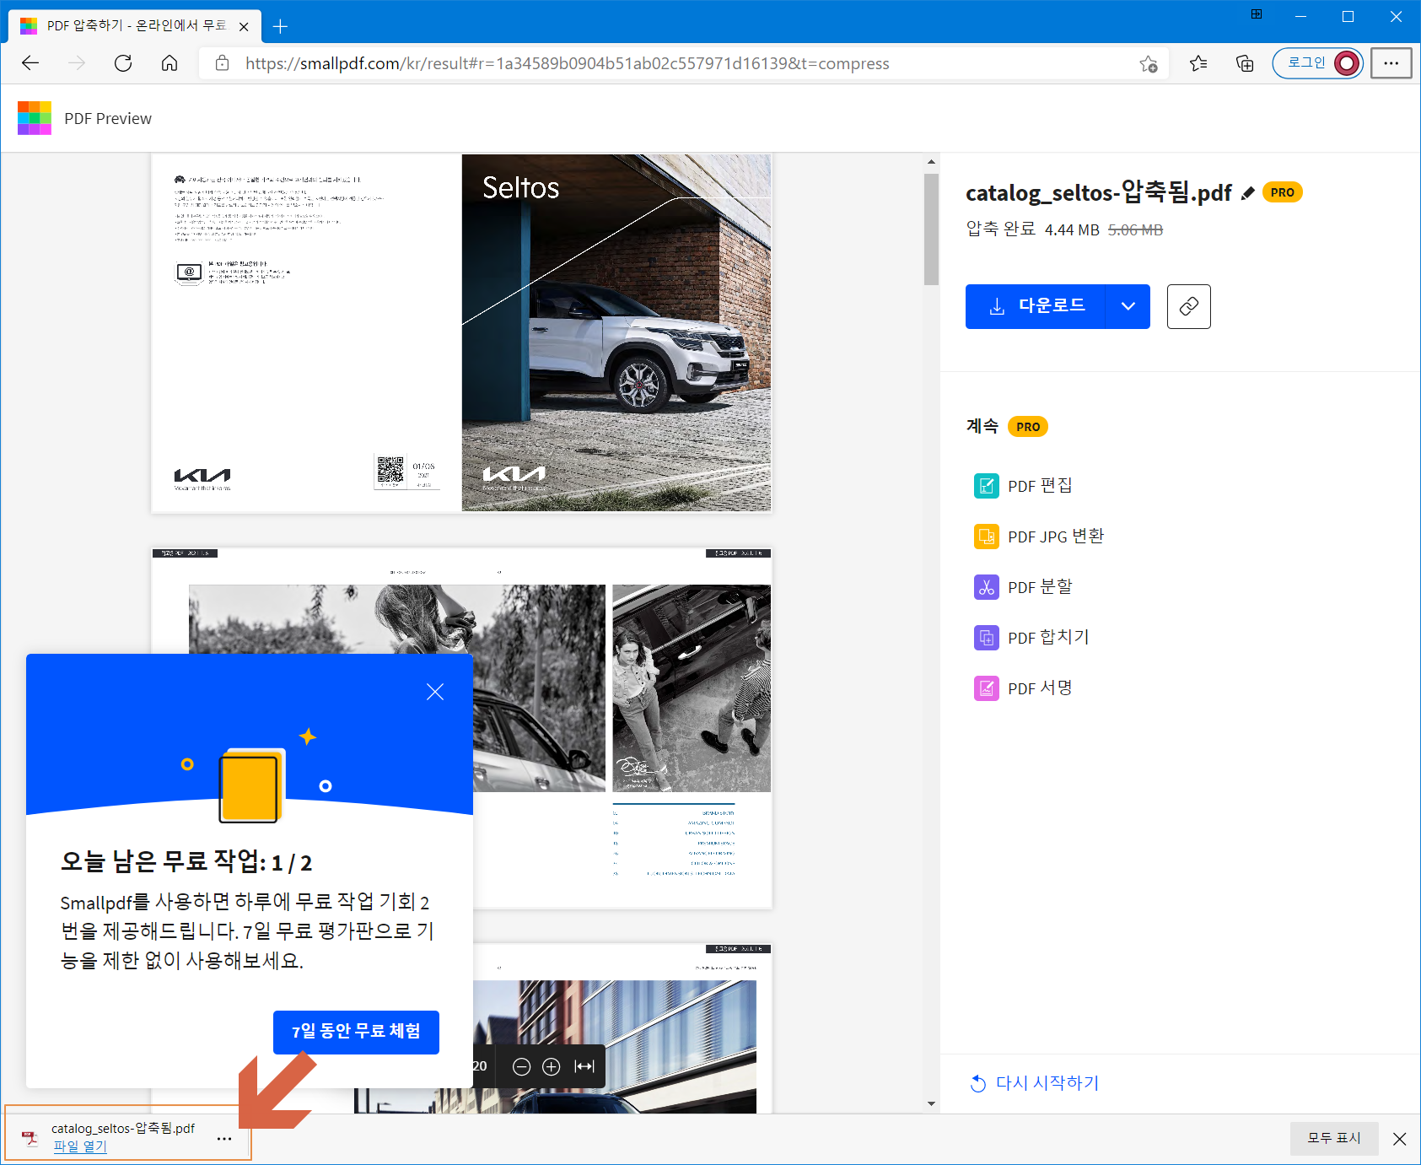Open PDF 서명 tool

pyautogui.click(x=1023, y=688)
